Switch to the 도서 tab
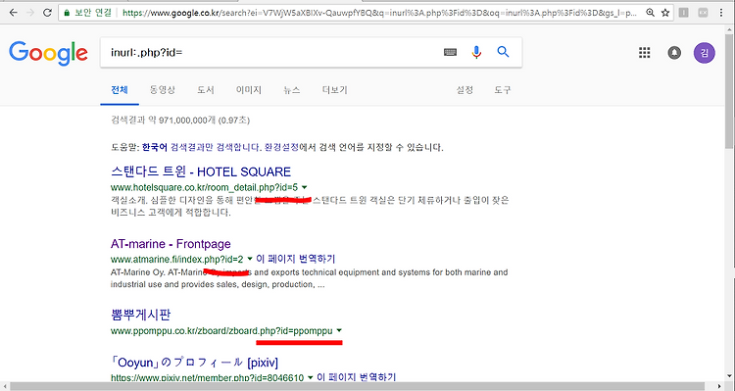The width and height of the screenshot is (735, 391). pos(206,90)
